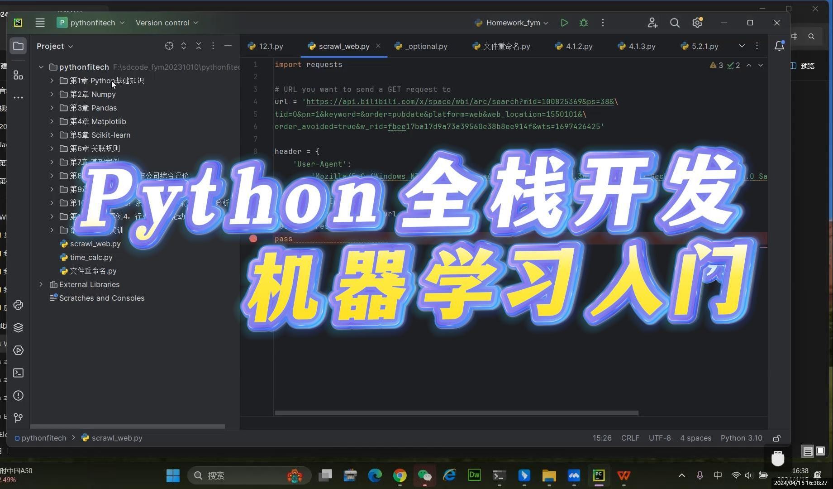Go to next highlighted error arrow
This screenshot has width=833, height=489.
pyautogui.click(x=761, y=65)
